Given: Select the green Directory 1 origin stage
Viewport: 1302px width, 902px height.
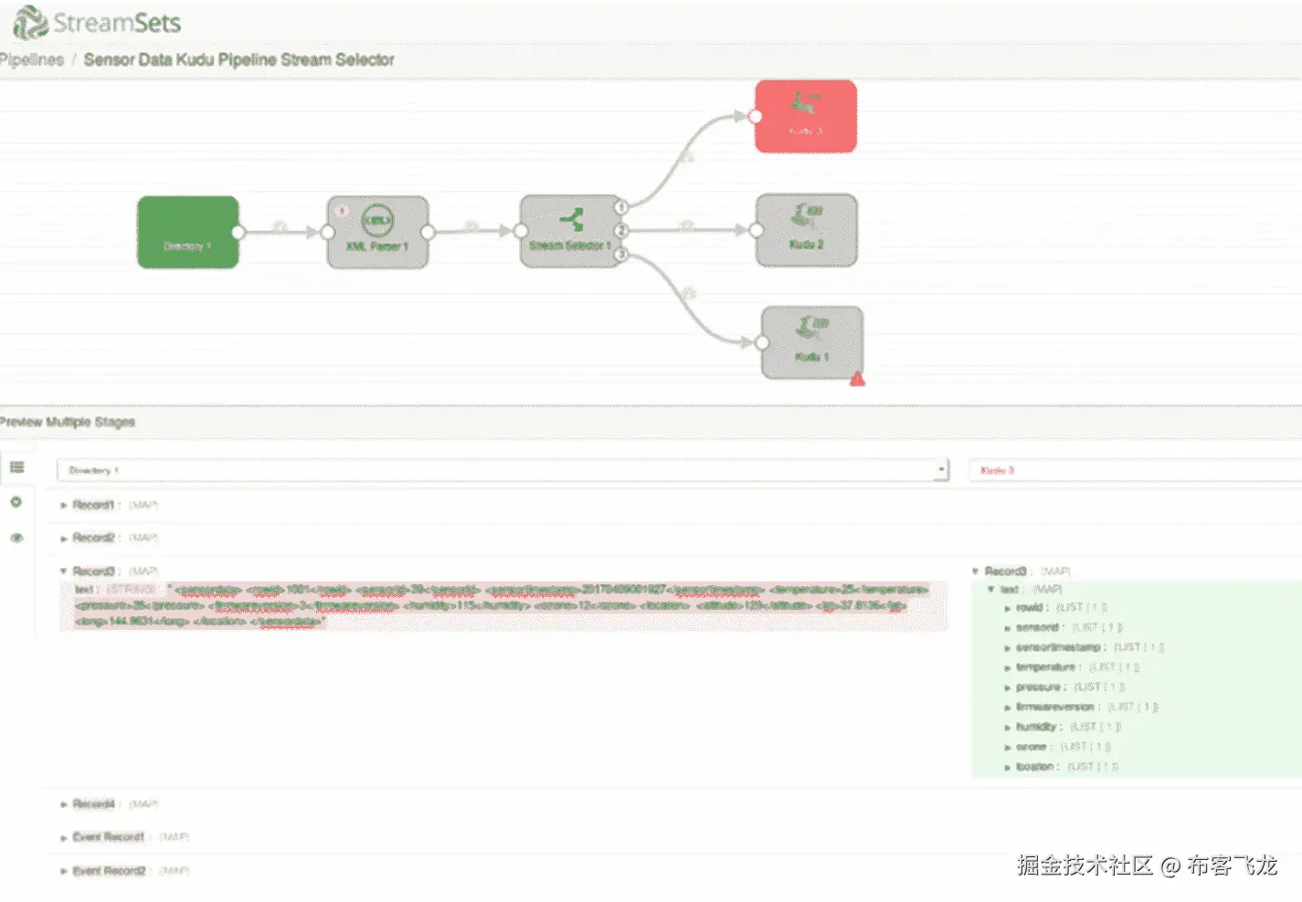Looking at the screenshot, I should [187, 232].
